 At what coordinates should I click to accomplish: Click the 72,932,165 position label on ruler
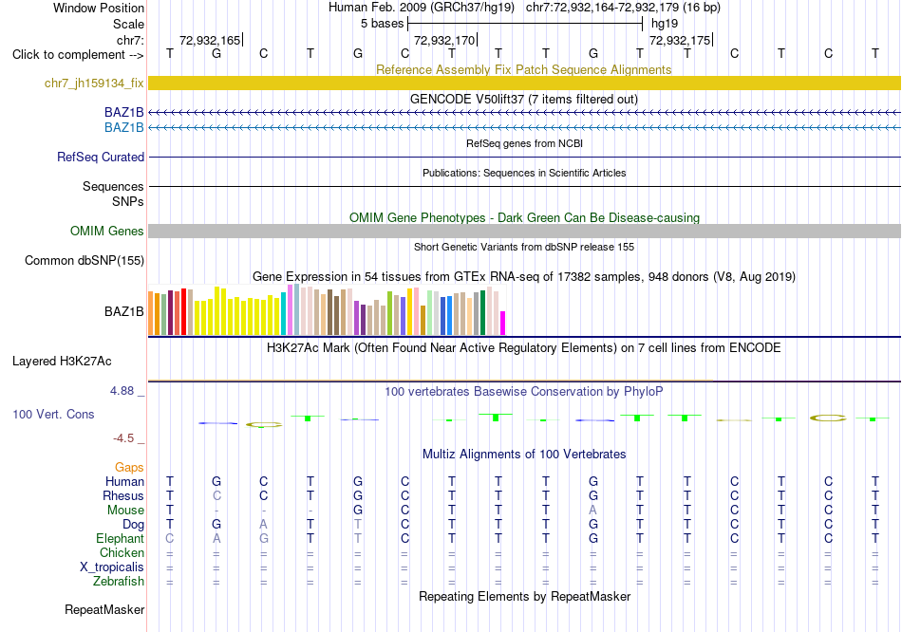tap(210, 40)
